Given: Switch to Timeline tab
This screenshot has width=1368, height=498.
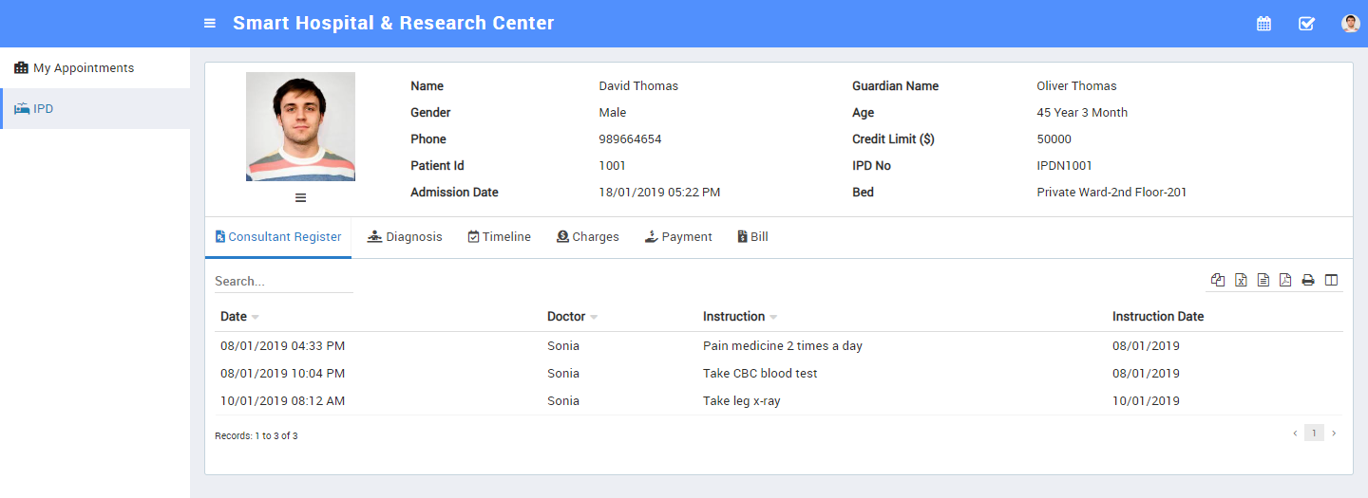Looking at the screenshot, I should point(500,237).
